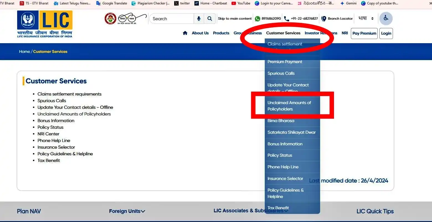Select Policy Status in dropdown menu
432x222 pixels.
tap(292, 155)
